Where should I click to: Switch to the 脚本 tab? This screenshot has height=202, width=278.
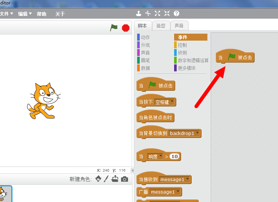click(x=143, y=26)
